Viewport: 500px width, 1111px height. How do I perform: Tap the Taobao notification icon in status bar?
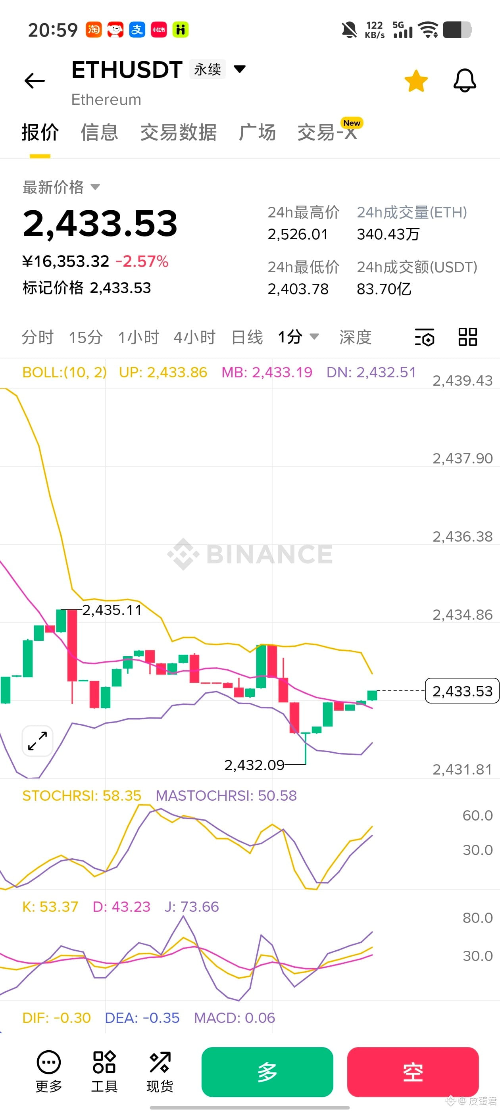[94, 30]
